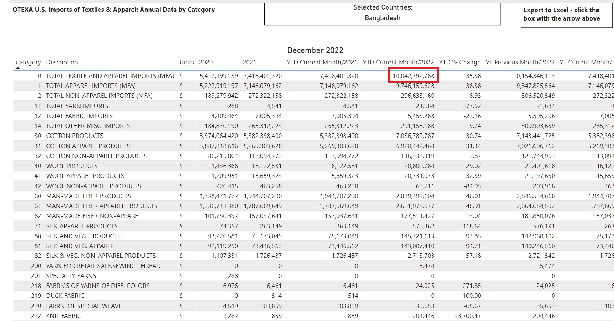Select SILK AND VEG. PRODUCTS row label

click(x=83, y=236)
